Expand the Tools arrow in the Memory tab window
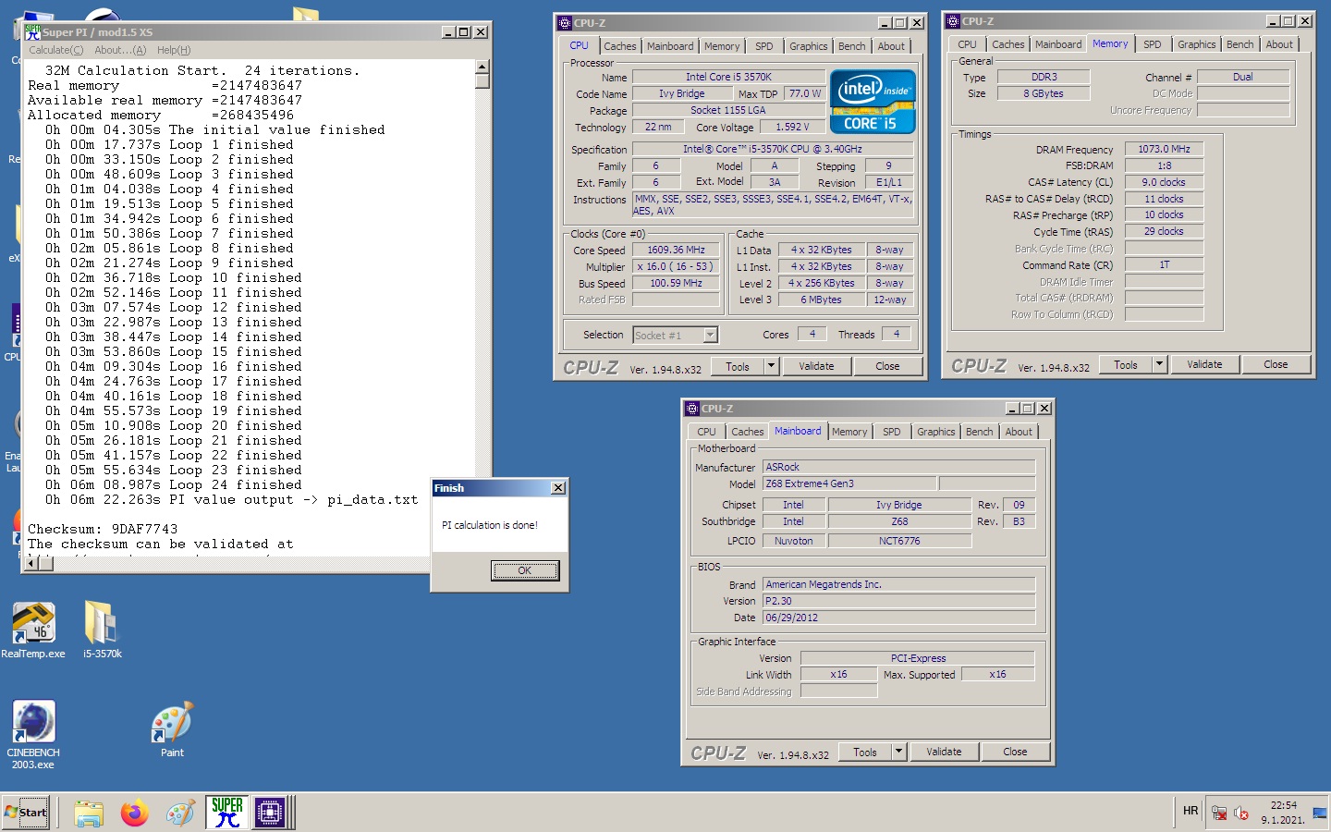This screenshot has width=1331, height=832. (1159, 364)
